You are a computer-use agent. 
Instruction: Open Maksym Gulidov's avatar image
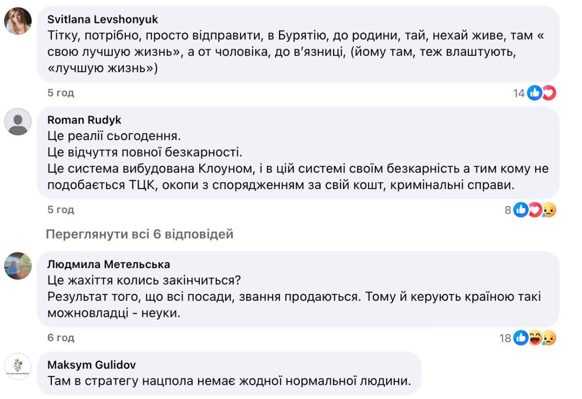pyautogui.click(x=18, y=366)
